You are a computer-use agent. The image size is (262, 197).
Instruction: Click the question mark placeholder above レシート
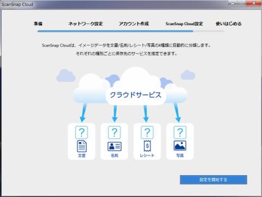pyautogui.click(x=147, y=132)
